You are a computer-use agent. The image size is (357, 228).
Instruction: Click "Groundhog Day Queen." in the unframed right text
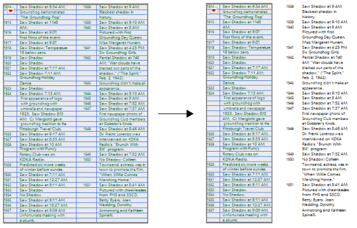tap(324, 37)
